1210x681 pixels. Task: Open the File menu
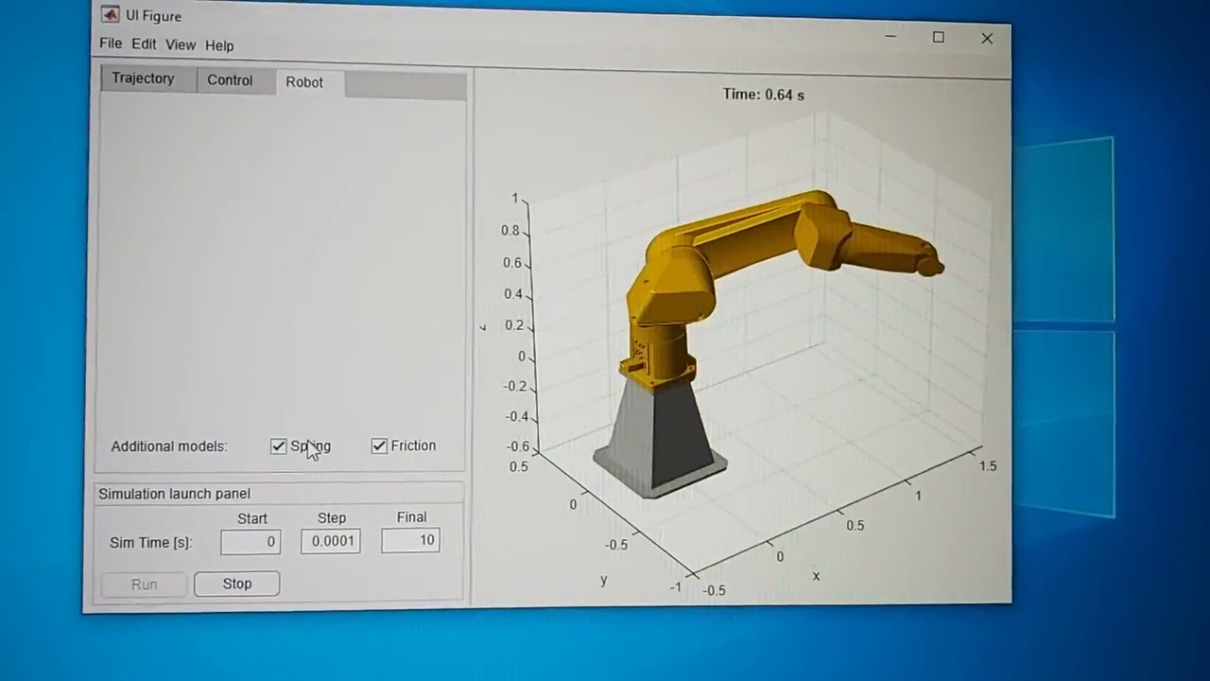click(111, 44)
